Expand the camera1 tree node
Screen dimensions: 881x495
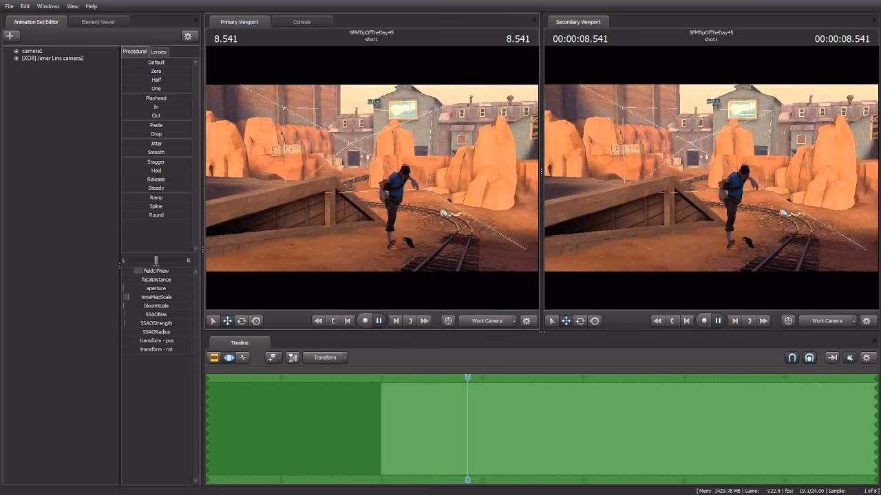tap(17, 51)
